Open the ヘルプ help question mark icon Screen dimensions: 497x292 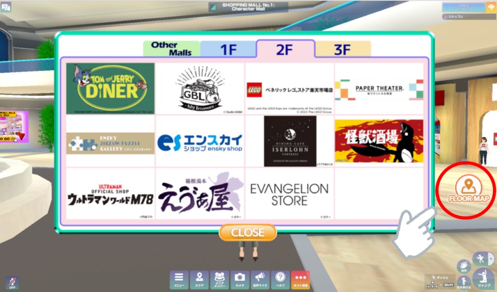[280, 280]
